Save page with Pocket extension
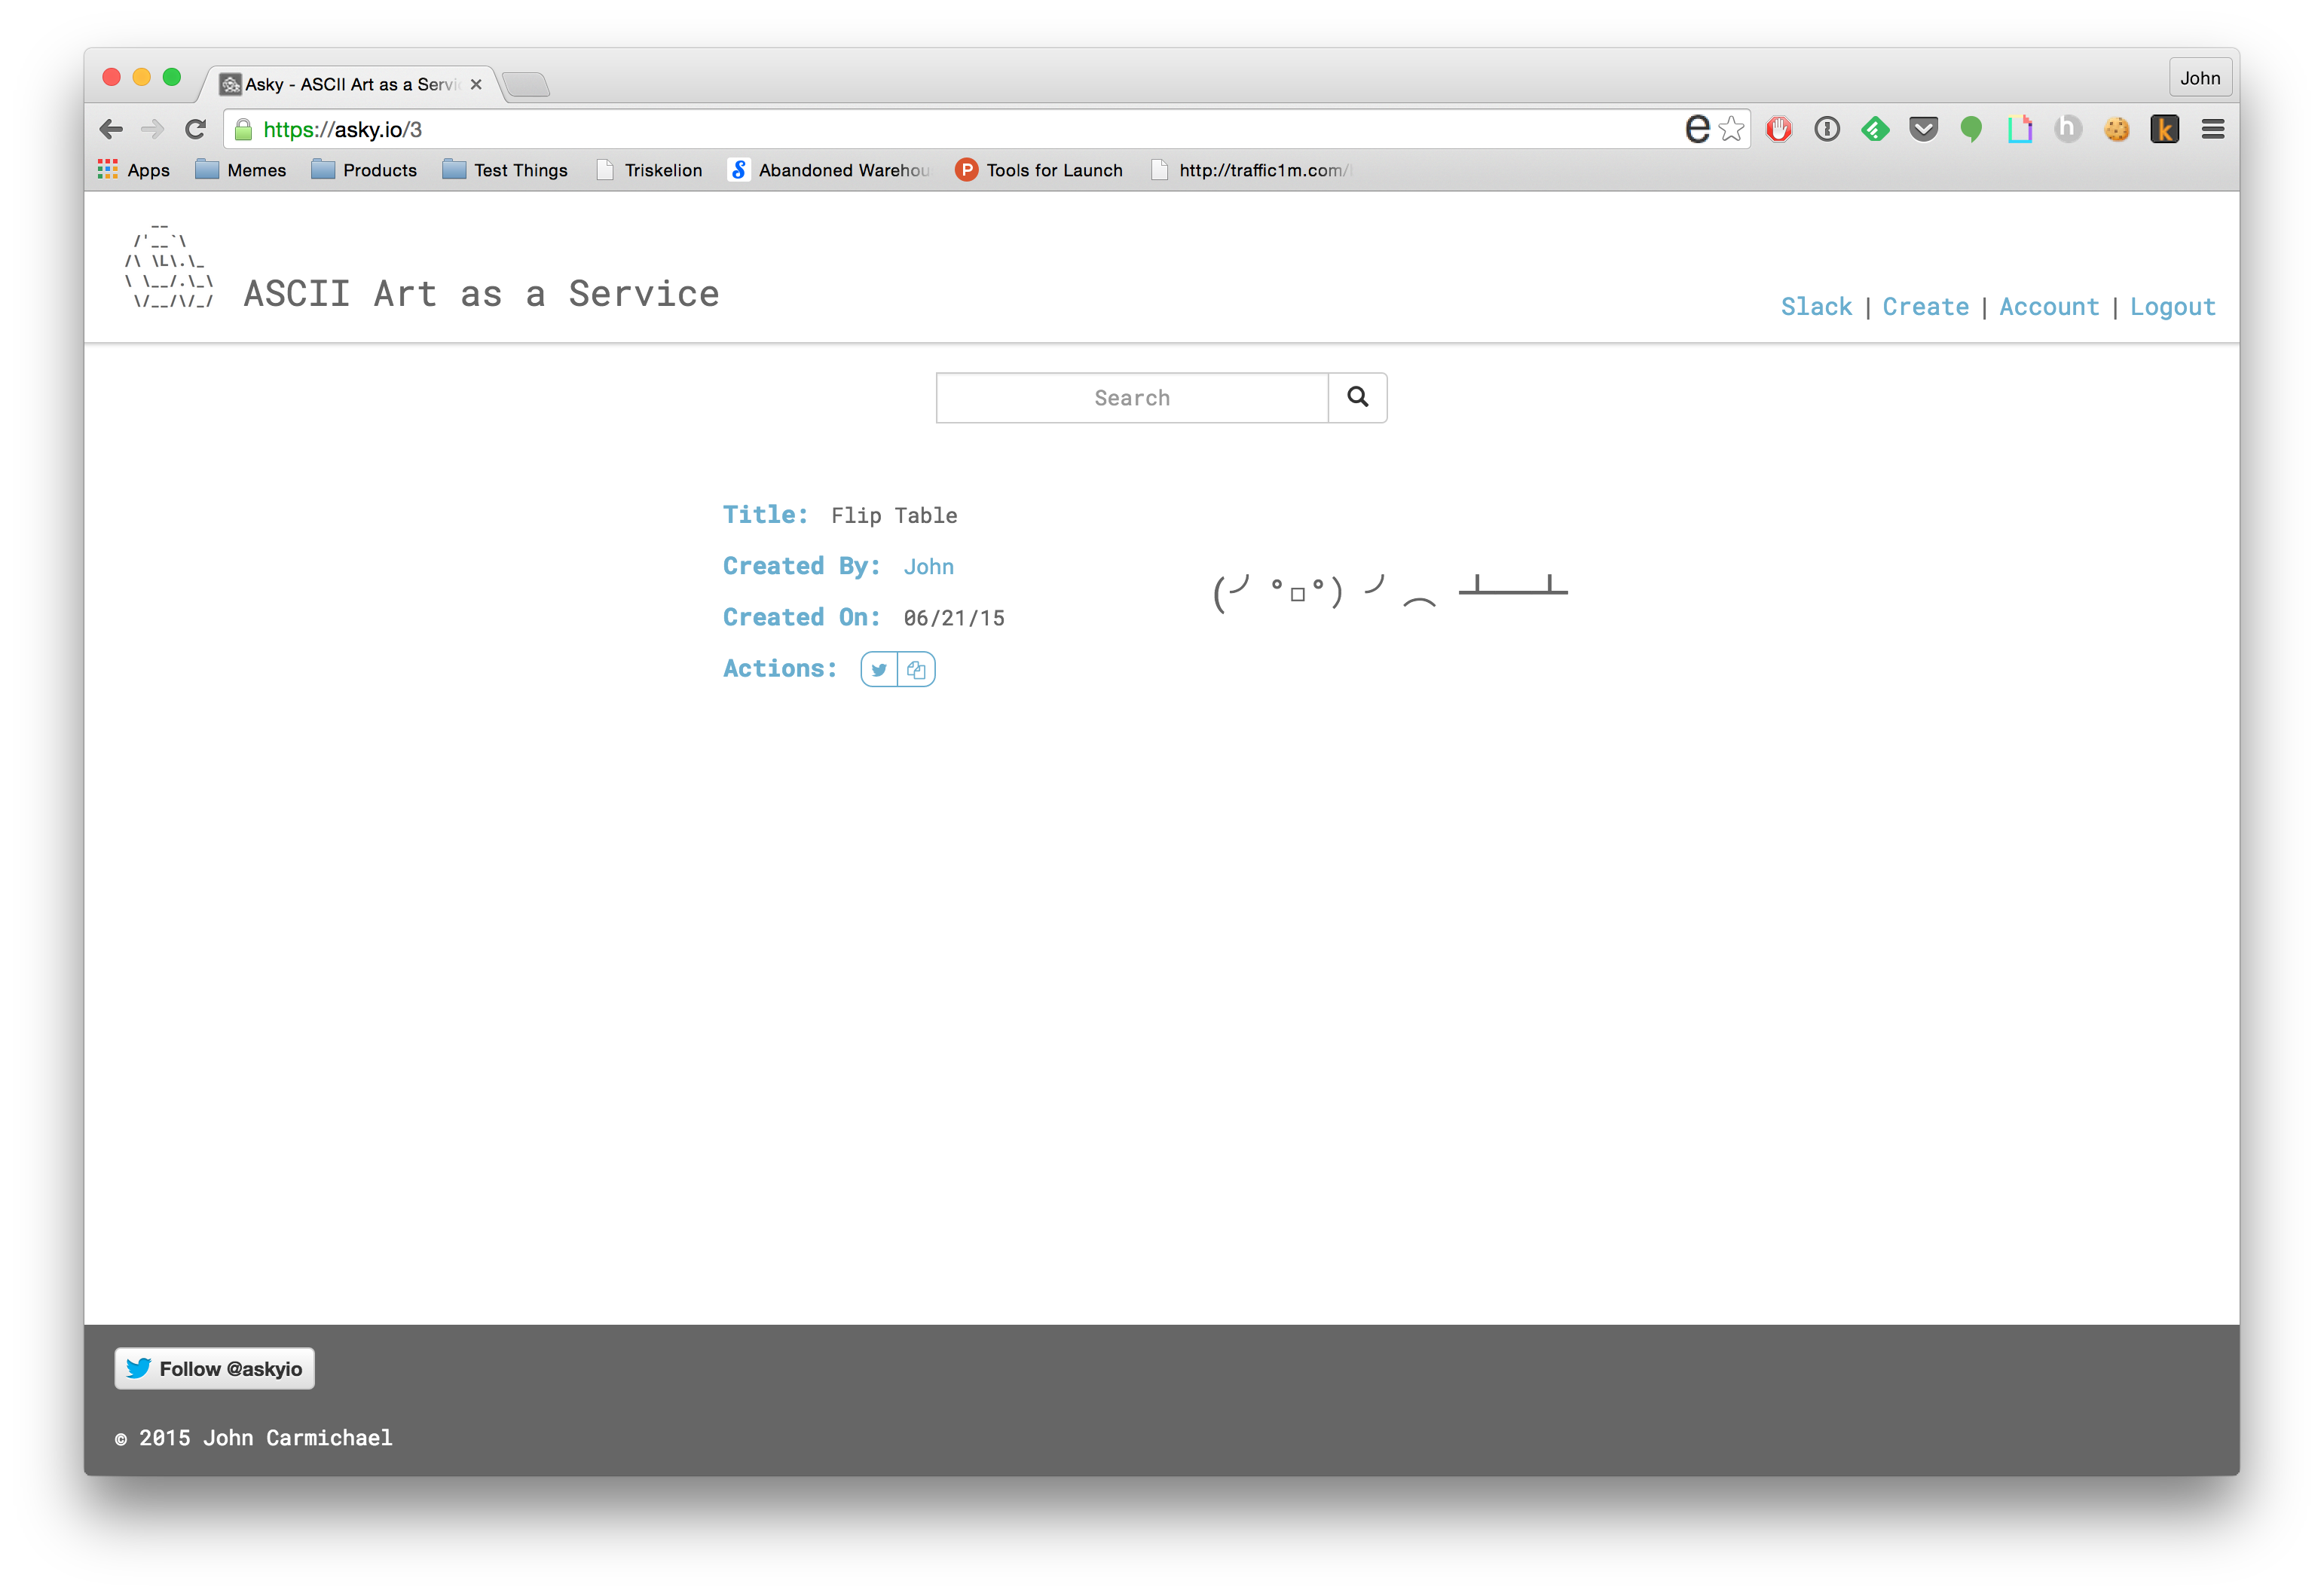This screenshot has height=1596, width=2324. click(1923, 129)
